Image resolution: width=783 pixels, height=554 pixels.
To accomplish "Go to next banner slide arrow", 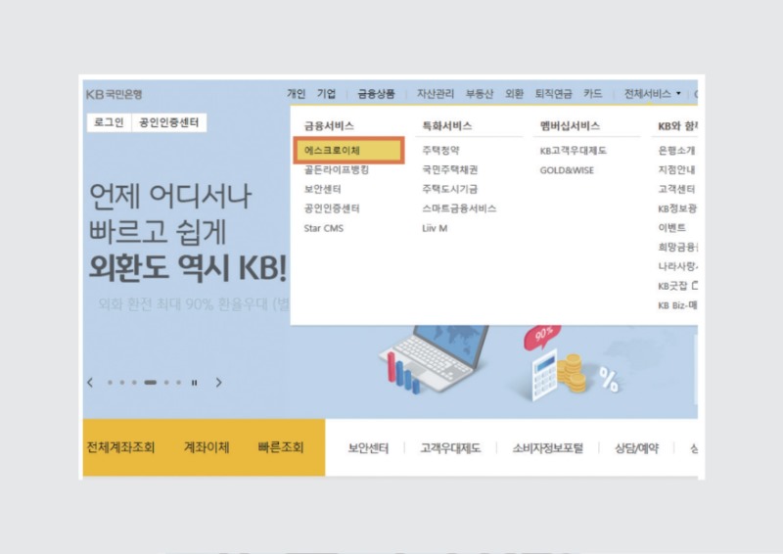I will 218,383.
